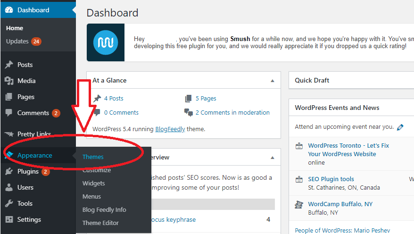The image size is (414, 234).
Task: Click the Comments bubble icon in sidebar
Action: [x=9, y=113]
